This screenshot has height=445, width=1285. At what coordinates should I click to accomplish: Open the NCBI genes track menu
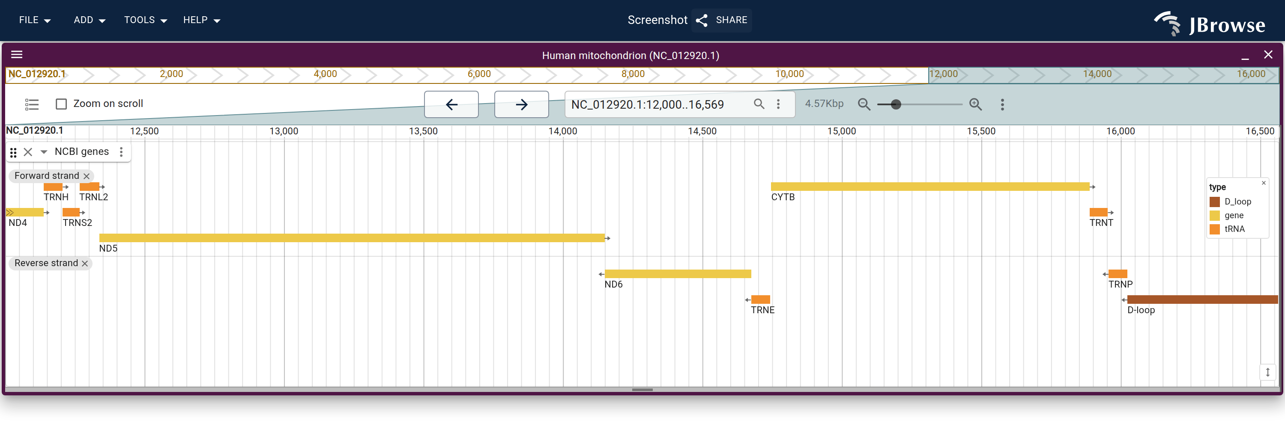coord(121,151)
